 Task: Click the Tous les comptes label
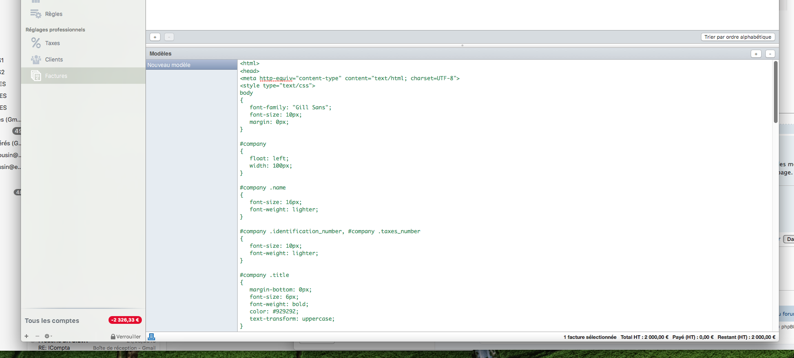(52, 321)
